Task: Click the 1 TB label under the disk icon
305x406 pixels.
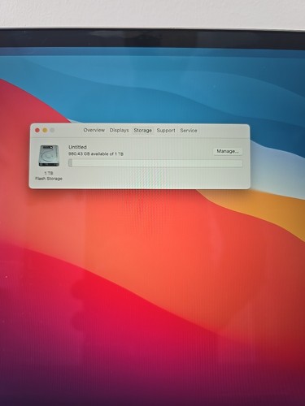Action: [x=49, y=173]
